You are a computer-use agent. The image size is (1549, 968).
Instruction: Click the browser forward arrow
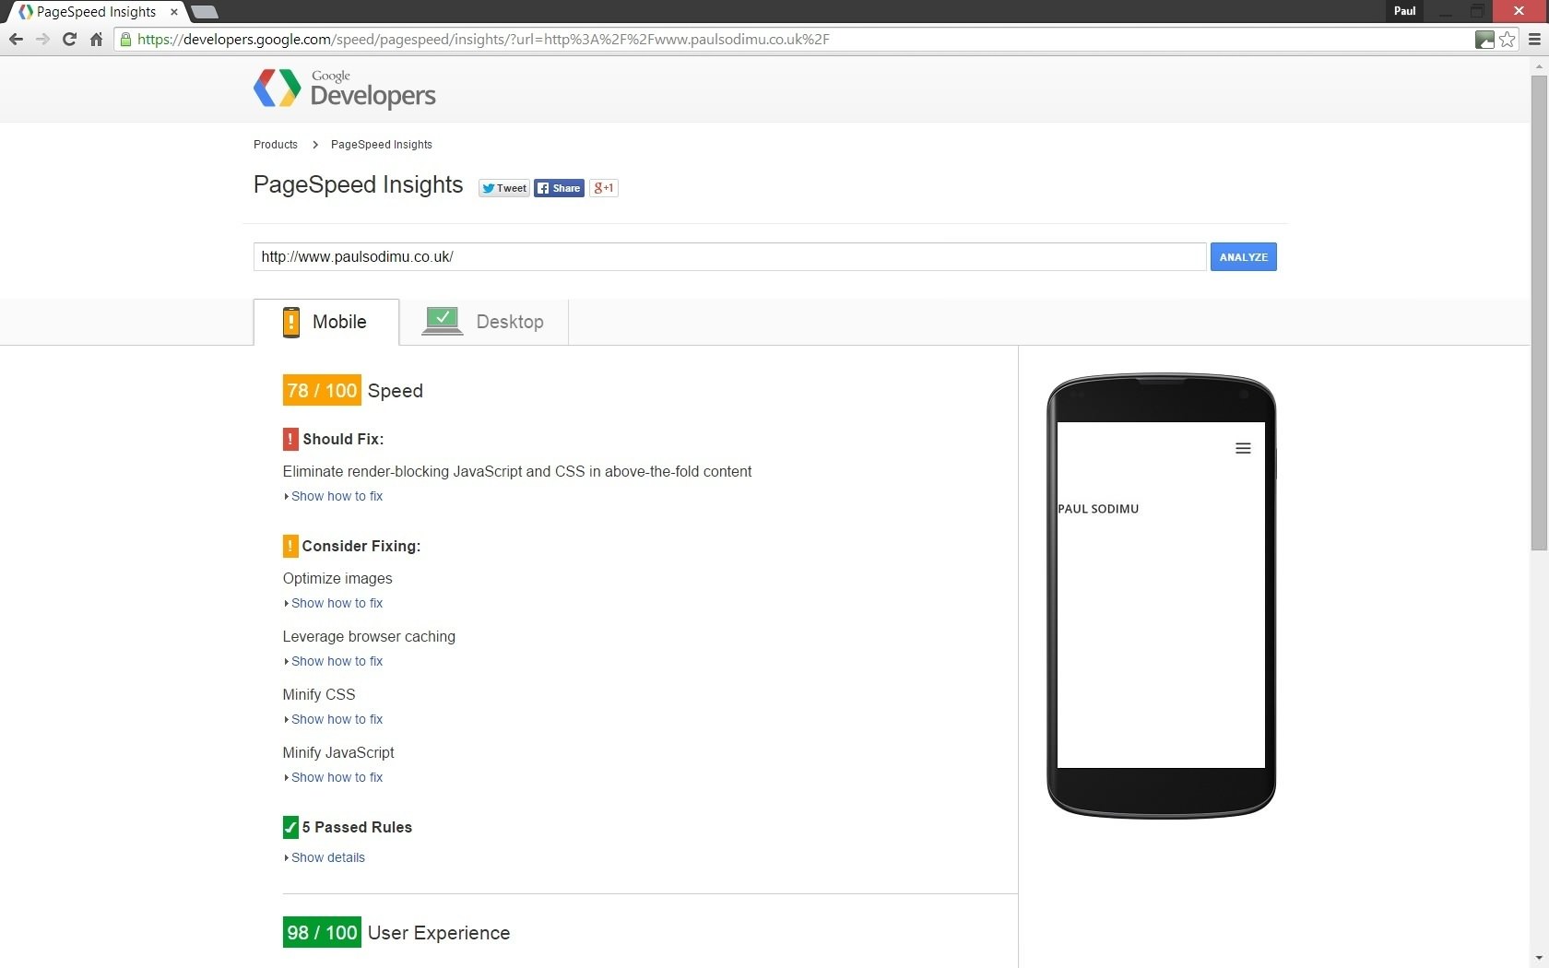click(x=42, y=40)
